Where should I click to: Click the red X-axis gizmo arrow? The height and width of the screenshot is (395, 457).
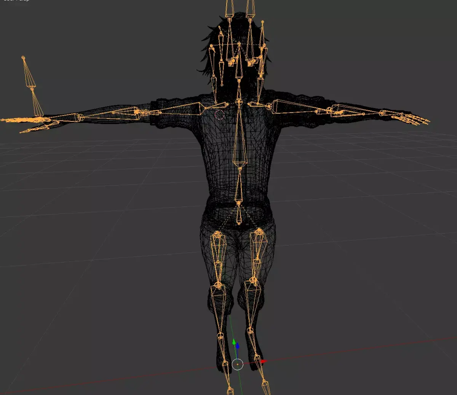pyautogui.click(x=264, y=361)
